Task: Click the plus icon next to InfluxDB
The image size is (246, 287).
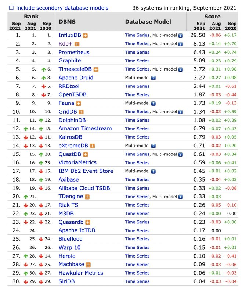Action: click(85, 36)
